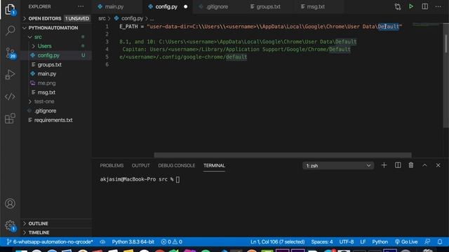Image resolution: width=449 pixels, height=252 pixels.
Task: Click the Explorer more actions ellipsis
Action: pos(81,6)
